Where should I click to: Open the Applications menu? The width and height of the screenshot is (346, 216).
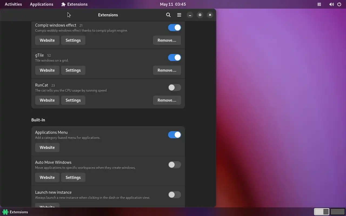42,4
